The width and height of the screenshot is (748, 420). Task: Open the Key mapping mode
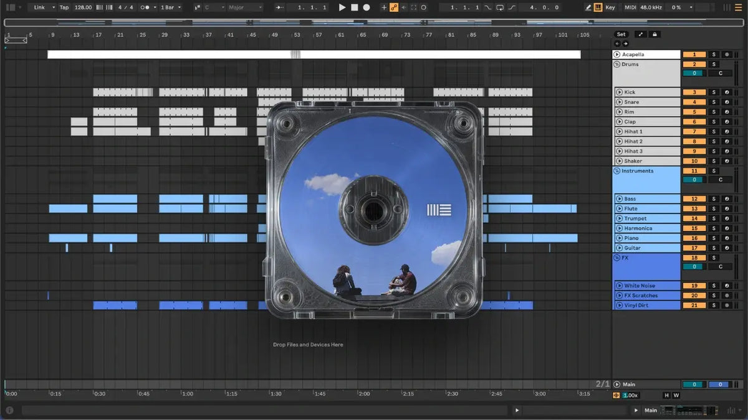pyautogui.click(x=610, y=7)
